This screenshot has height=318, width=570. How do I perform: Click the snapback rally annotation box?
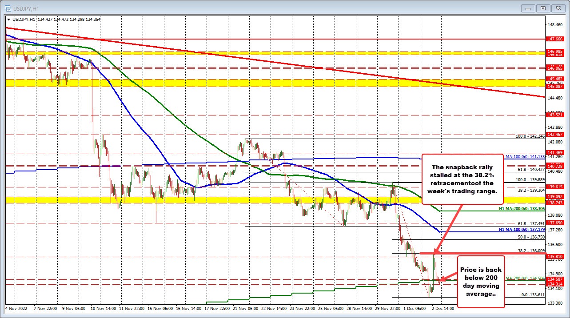(x=463, y=179)
